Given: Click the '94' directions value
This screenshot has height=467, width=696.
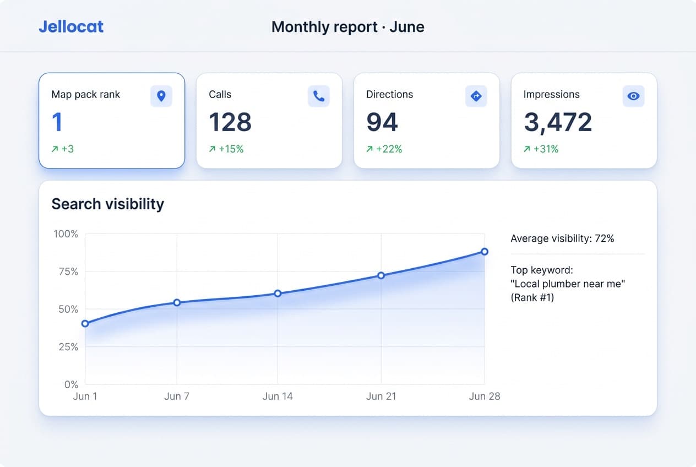Looking at the screenshot, I should 382,122.
